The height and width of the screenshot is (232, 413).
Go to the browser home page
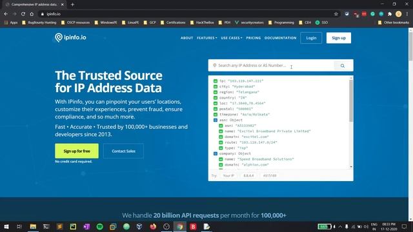coord(32,14)
